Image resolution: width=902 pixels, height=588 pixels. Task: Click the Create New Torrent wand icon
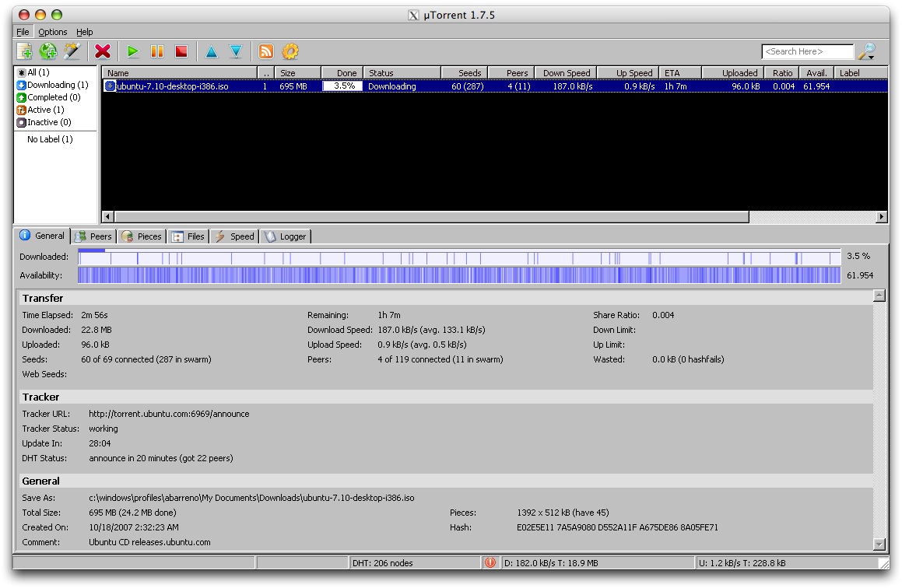(x=72, y=52)
